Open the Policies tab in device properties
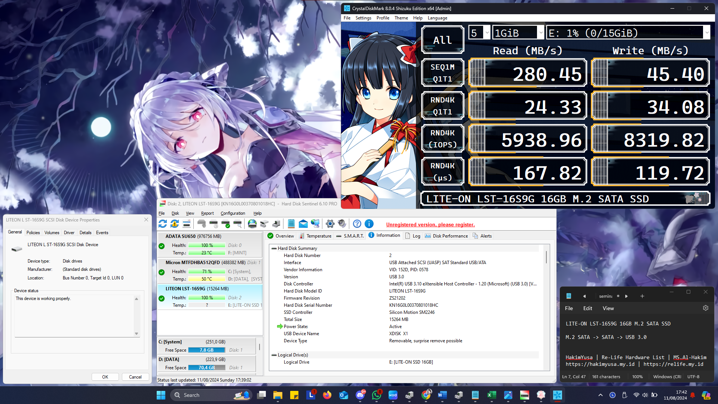This screenshot has height=404, width=718. point(33,233)
